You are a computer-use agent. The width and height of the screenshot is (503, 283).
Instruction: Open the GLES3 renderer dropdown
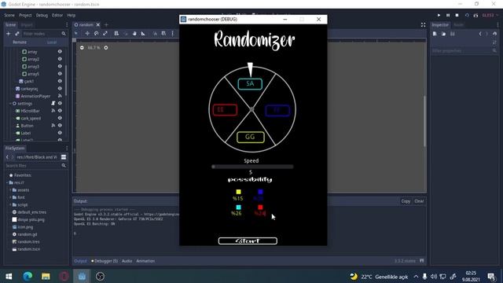tap(490, 15)
